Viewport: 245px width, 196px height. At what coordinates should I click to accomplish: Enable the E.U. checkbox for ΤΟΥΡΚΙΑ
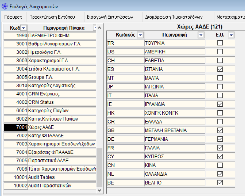220,43
